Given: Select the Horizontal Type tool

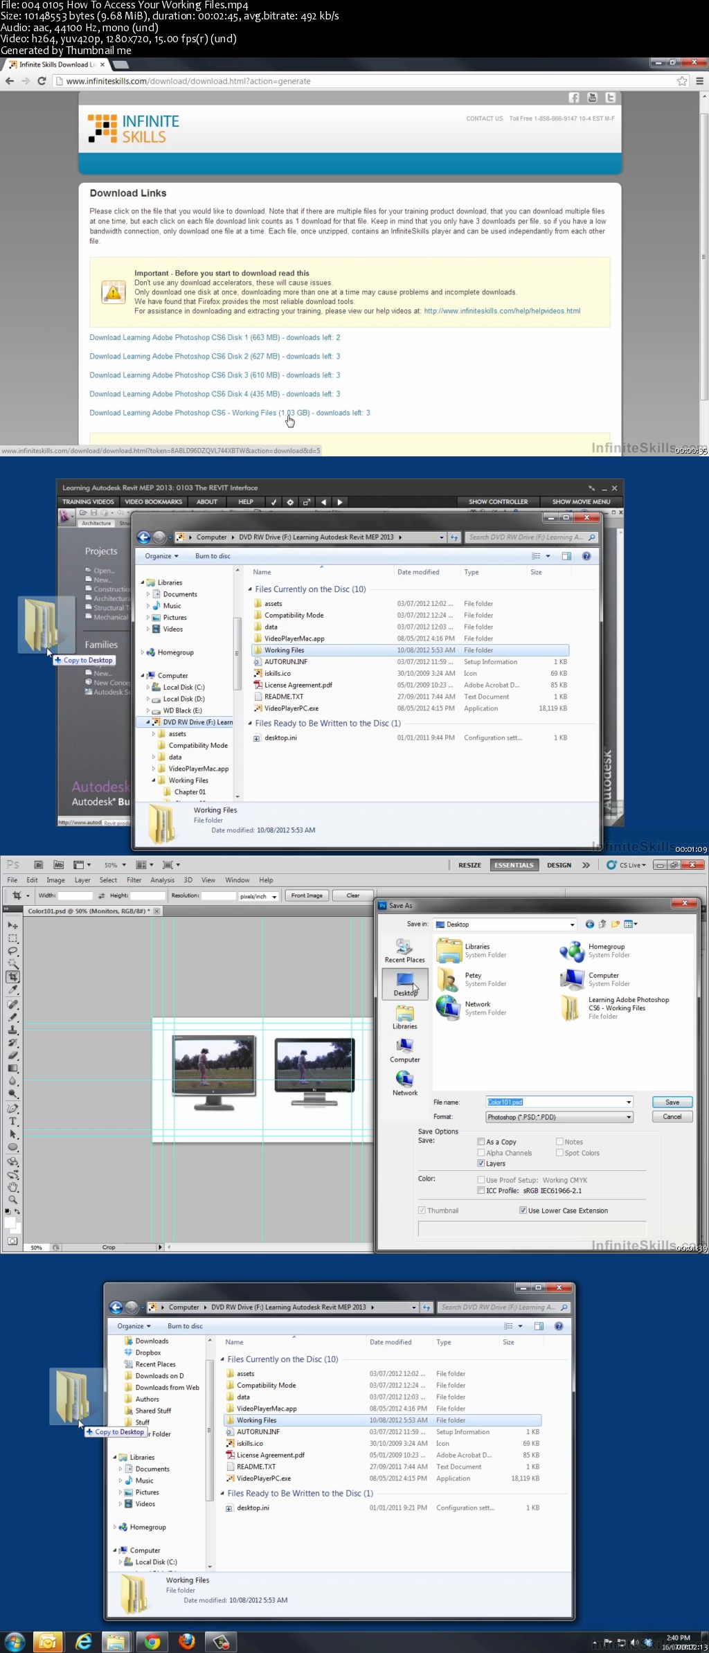Looking at the screenshot, I should point(12,1120).
